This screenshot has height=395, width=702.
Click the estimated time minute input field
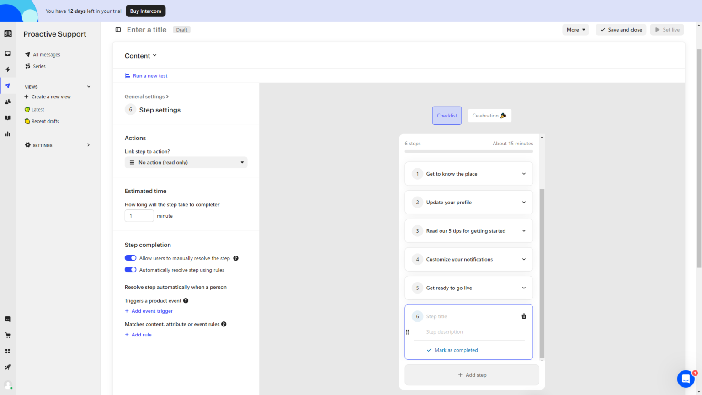coord(139,215)
